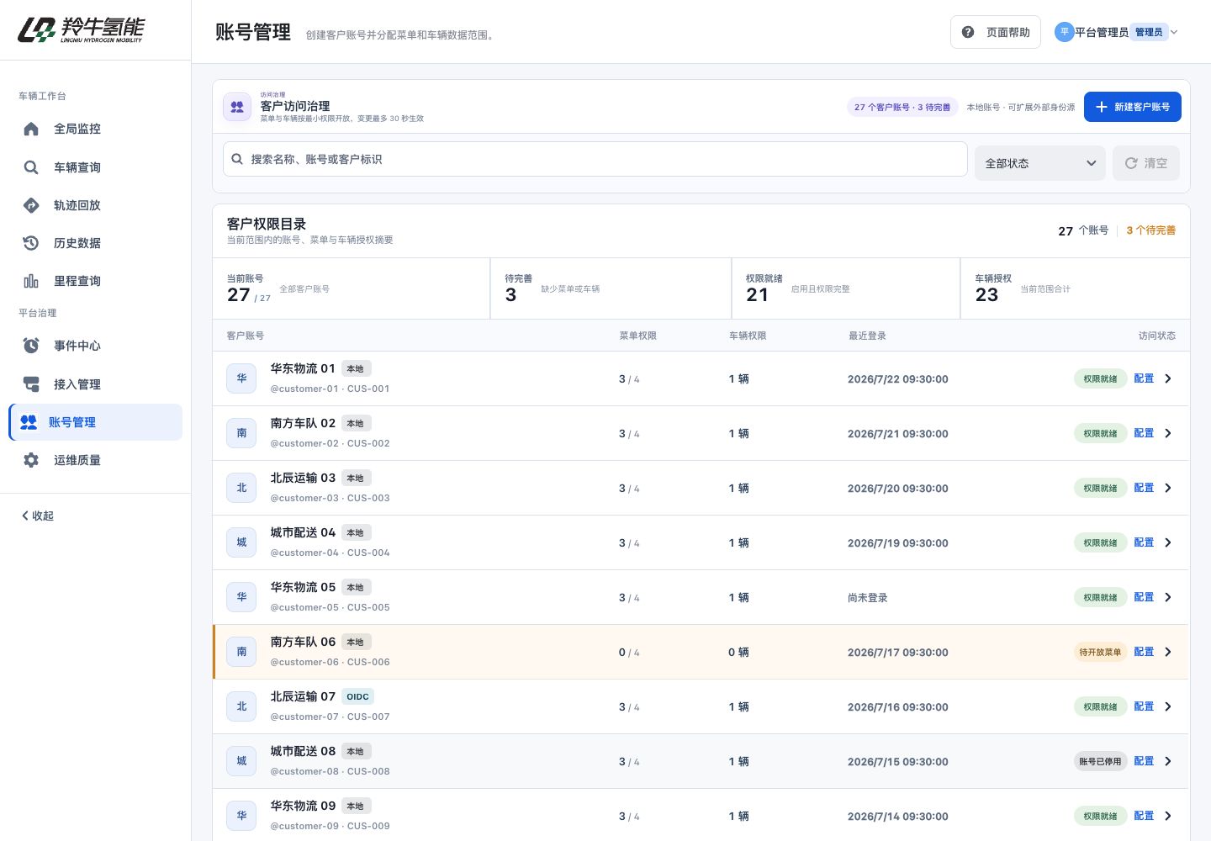Click the 账号已停用 status tag

click(x=1100, y=761)
